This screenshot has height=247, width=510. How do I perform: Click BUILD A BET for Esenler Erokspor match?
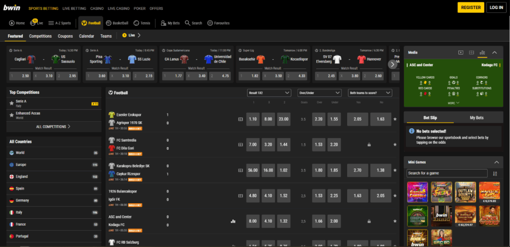[x=135, y=129]
